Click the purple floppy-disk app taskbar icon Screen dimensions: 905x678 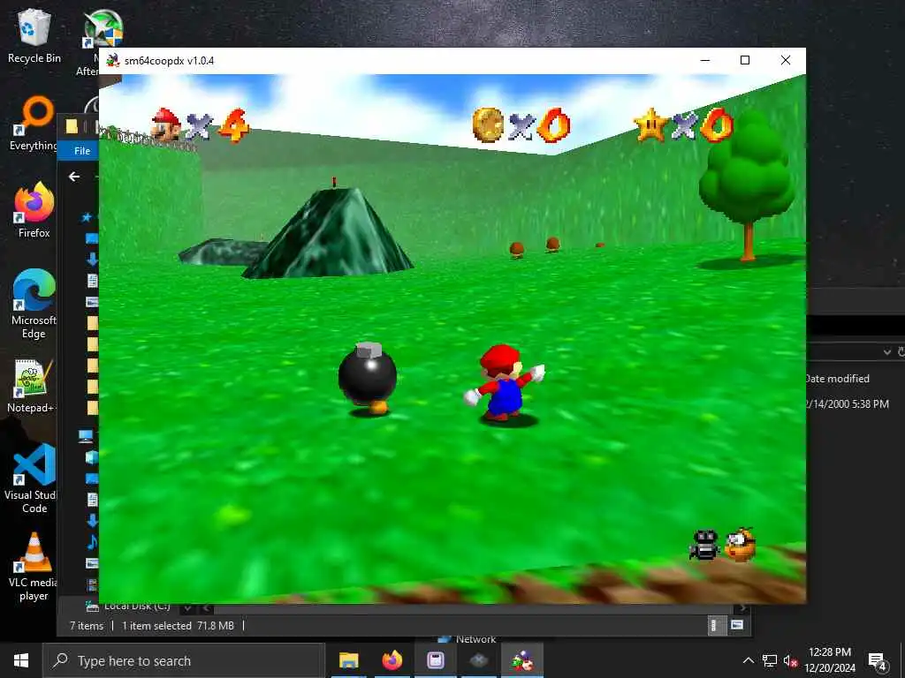click(x=436, y=660)
